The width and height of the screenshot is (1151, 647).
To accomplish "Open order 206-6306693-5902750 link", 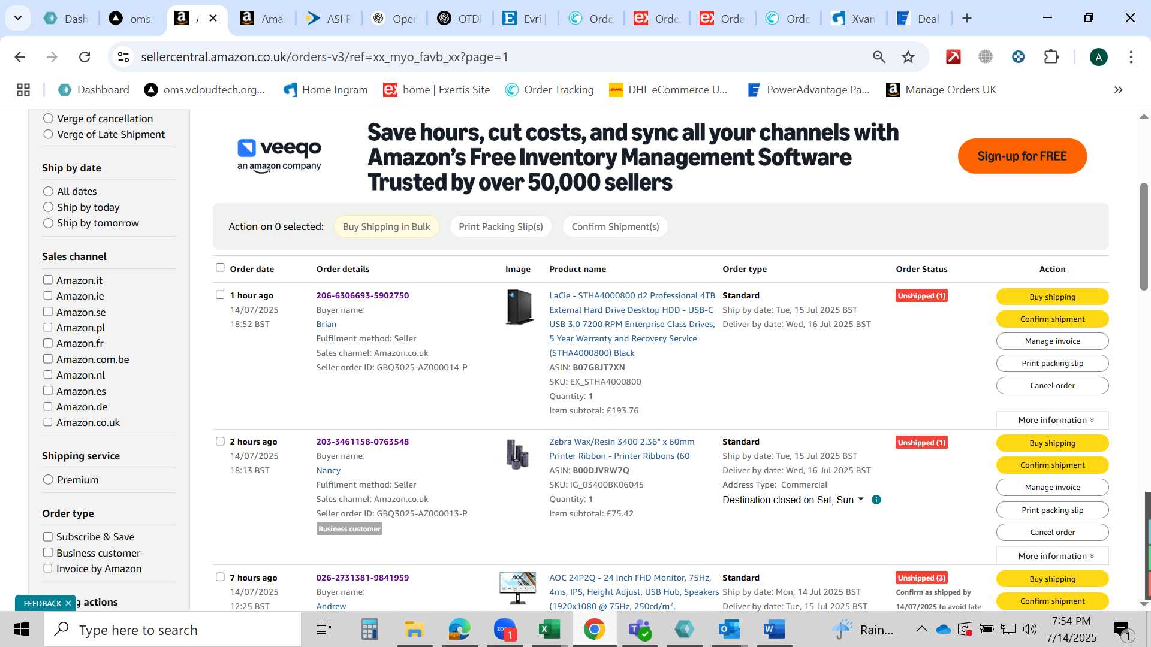I will point(363,295).
